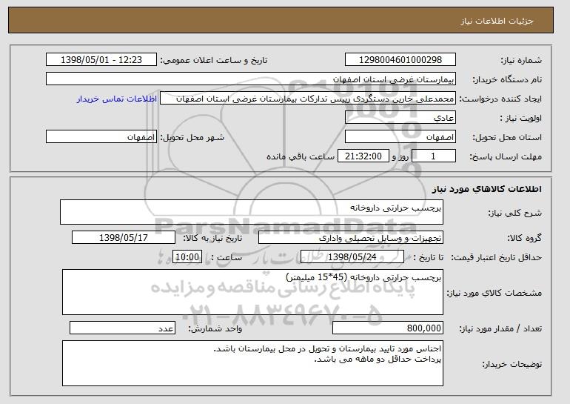570x404 pixels.
Task: Click the remaining time field 21:32:00
Action: click(363, 156)
